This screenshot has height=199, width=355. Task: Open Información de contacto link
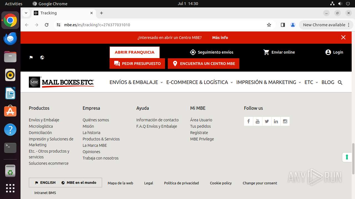point(158,120)
